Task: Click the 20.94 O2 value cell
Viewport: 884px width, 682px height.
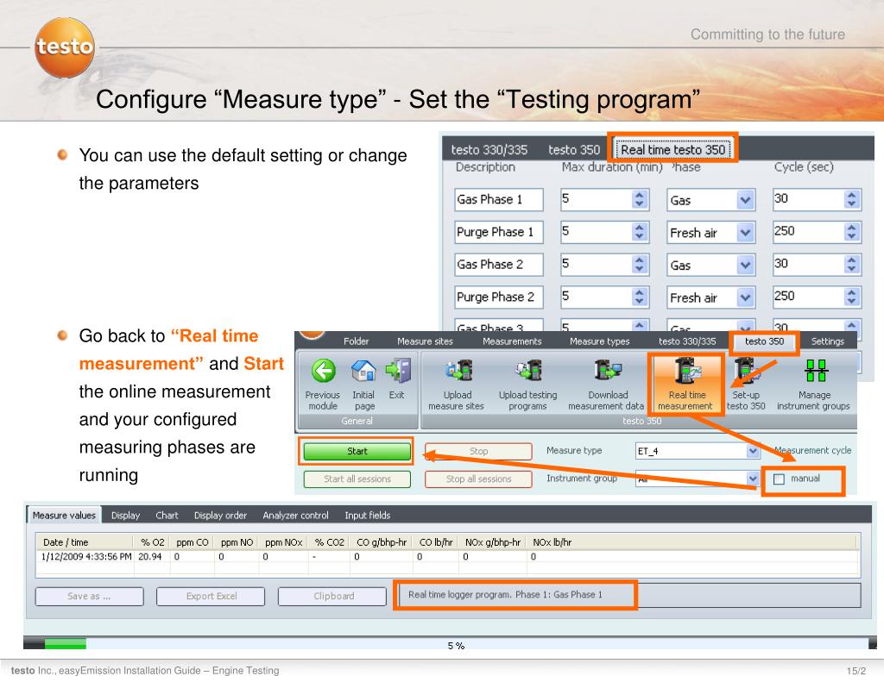Action: tap(150, 556)
